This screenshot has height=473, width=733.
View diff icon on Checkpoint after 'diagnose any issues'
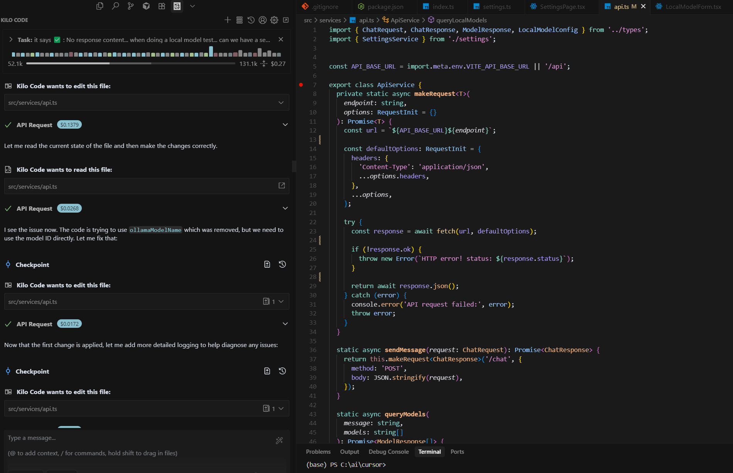click(x=267, y=371)
